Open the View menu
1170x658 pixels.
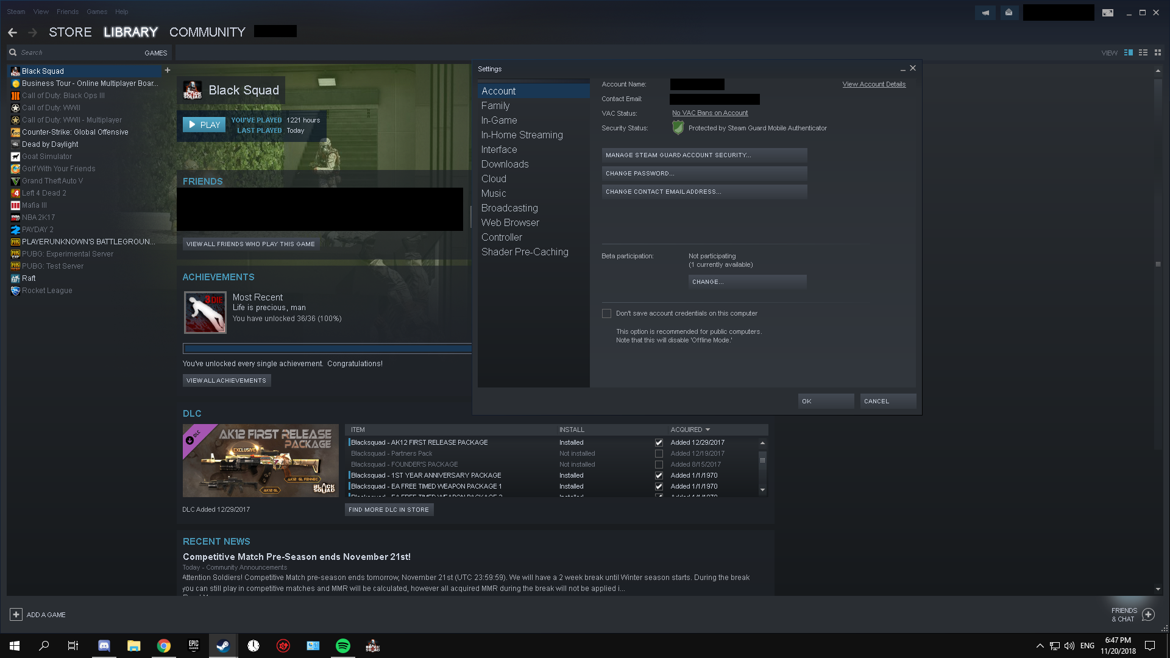41,12
